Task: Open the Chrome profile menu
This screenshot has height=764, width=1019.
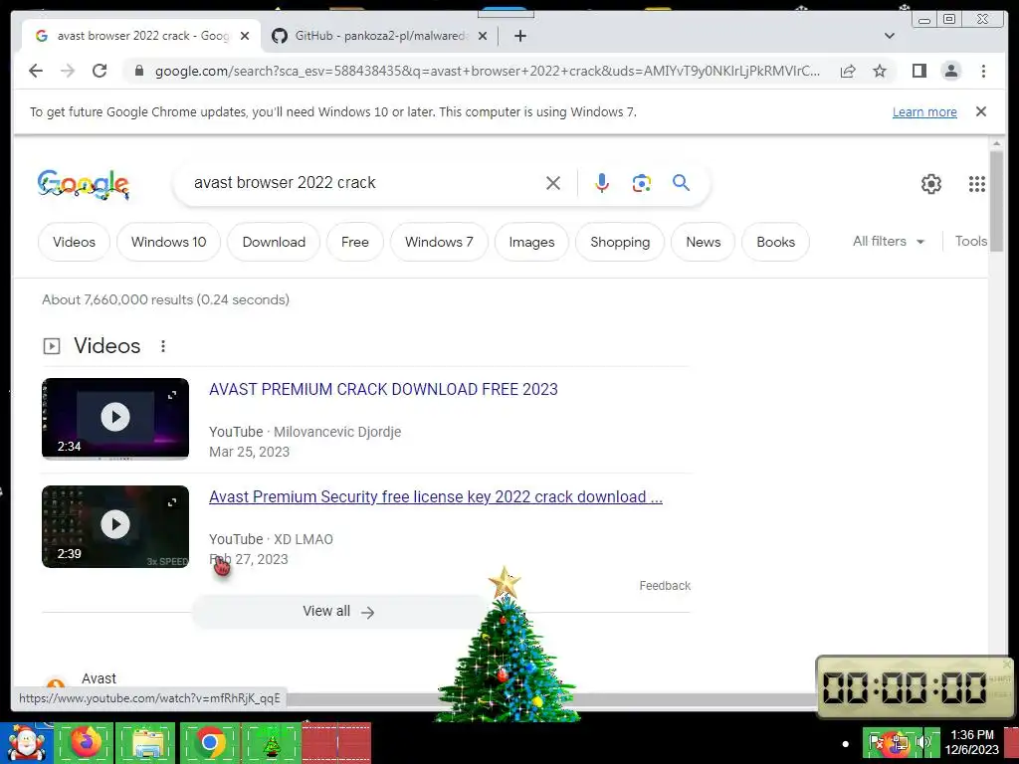Action: [x=950, y=71]
